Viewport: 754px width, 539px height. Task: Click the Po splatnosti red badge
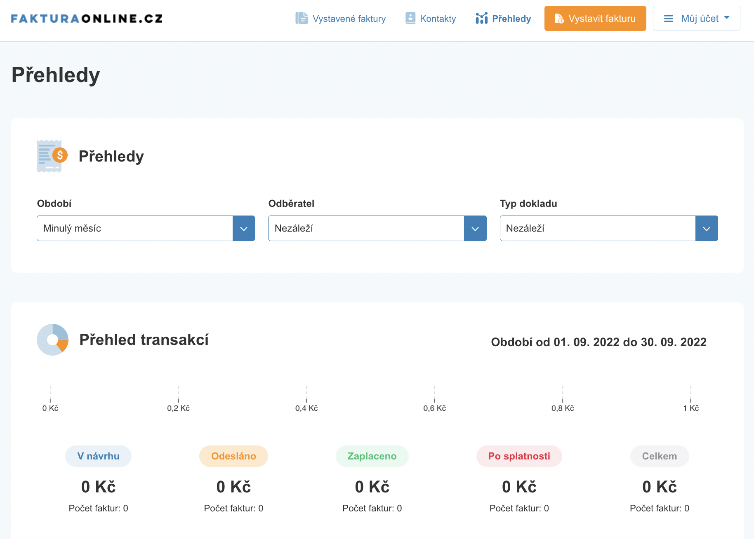tap(519, 456)
